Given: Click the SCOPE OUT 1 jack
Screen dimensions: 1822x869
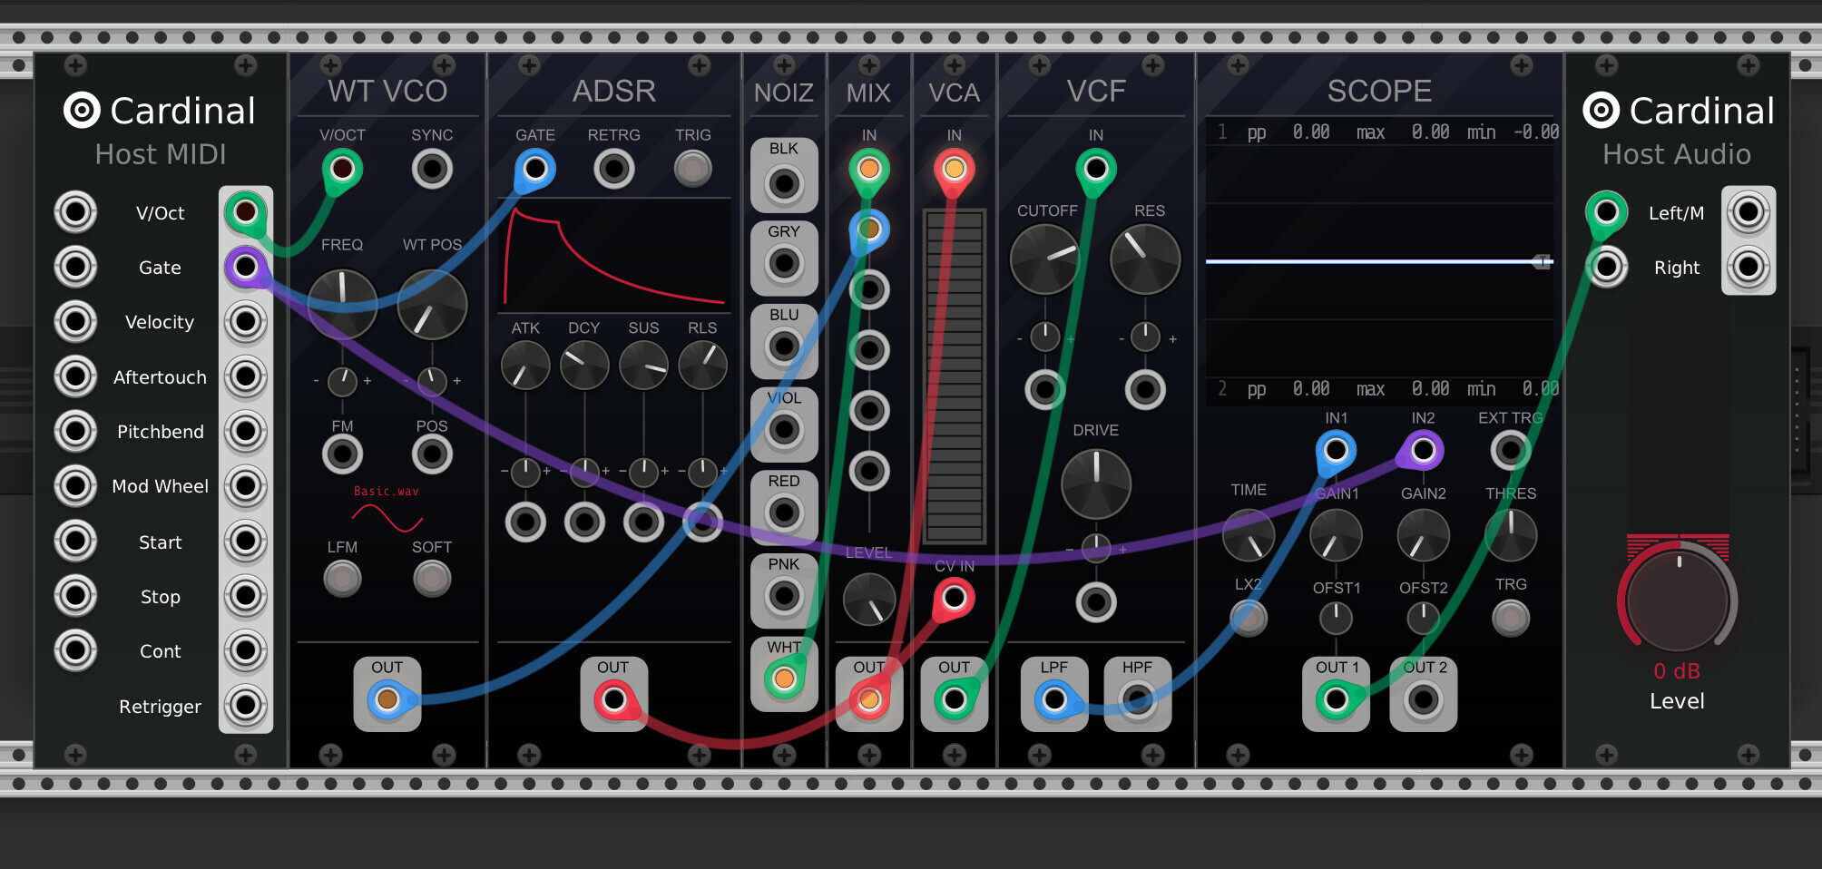Looking at the screenshot, I should coord(1336,699).
